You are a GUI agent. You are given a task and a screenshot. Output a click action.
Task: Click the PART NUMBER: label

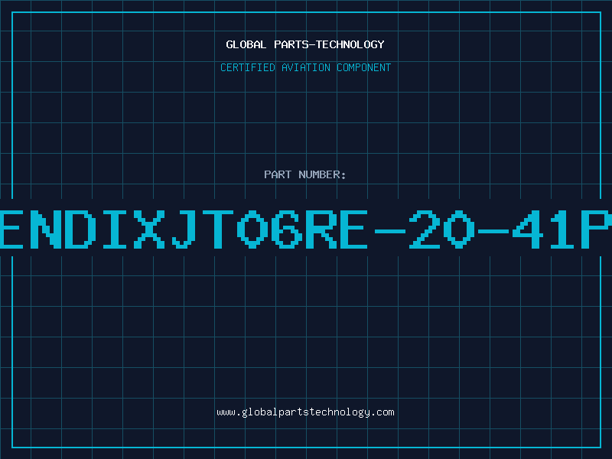tap(305, 174)
